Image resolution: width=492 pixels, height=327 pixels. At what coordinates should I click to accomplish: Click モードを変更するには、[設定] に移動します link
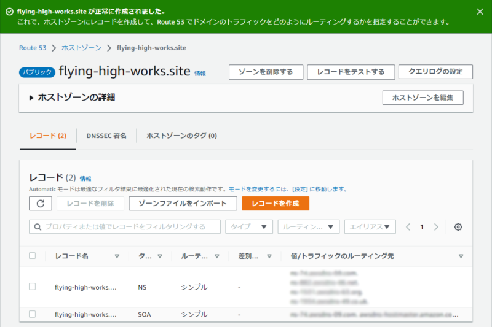click(288, 190)
